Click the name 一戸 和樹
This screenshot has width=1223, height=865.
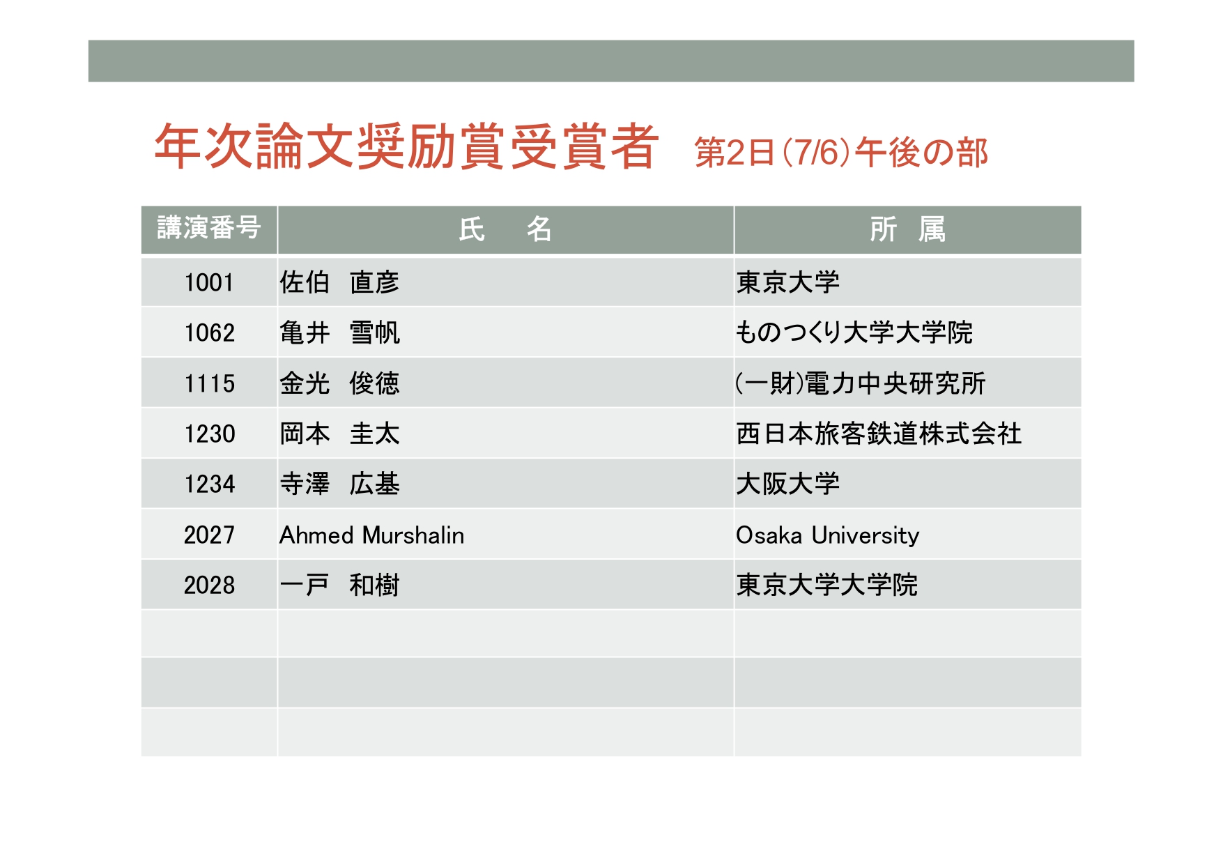[x=339, y=585]
